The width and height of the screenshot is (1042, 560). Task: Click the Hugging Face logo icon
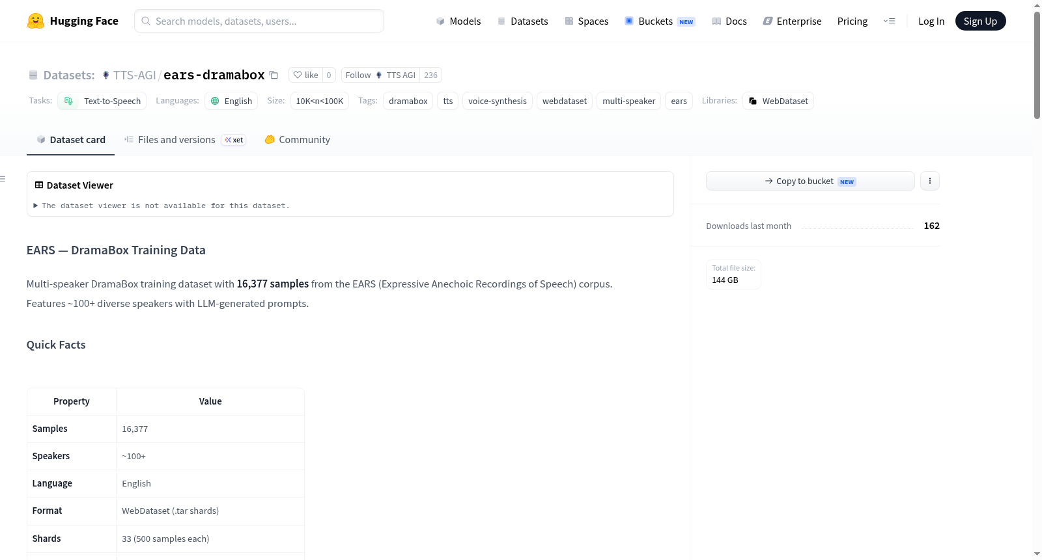[x=36, y=21]
